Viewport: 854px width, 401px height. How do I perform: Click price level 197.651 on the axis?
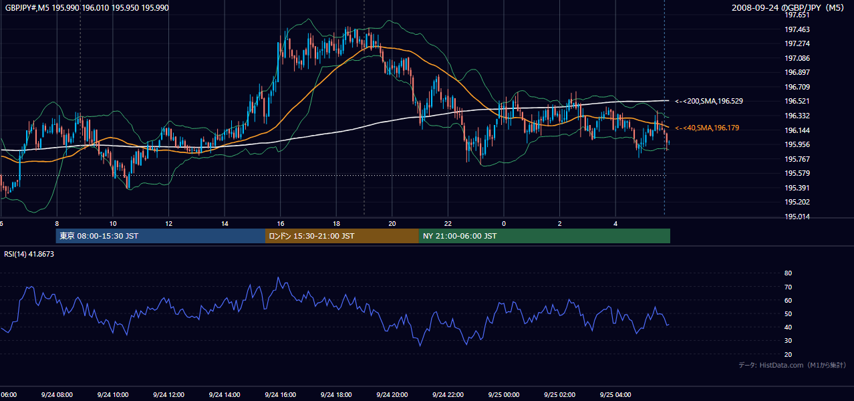pos(797,15)
